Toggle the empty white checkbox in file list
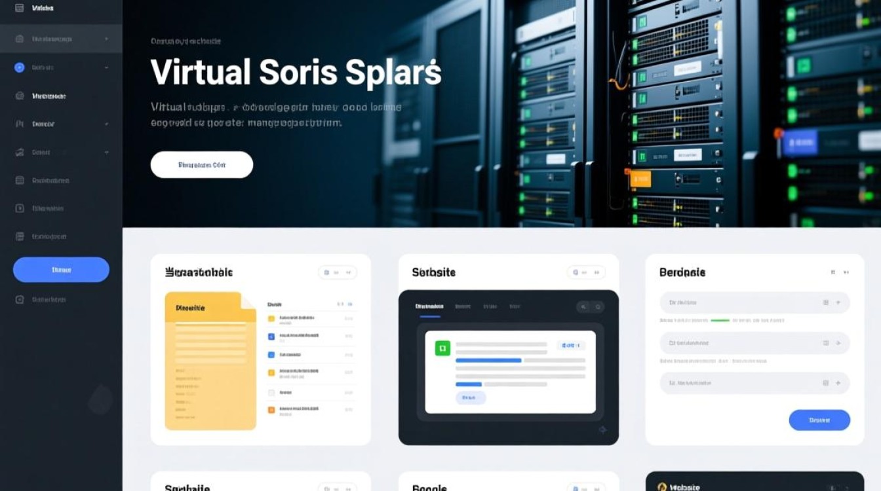This screenshot has width=881, height=491. (x=271, y=393)
